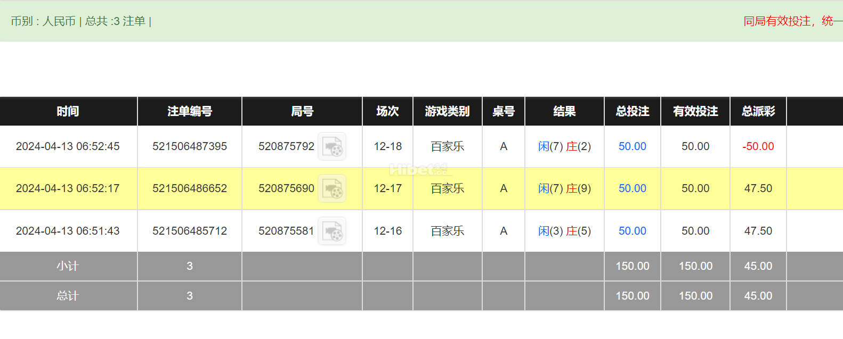The image size is (843, 339).
Task: Click session number 12-16
Action: (388, 231)
